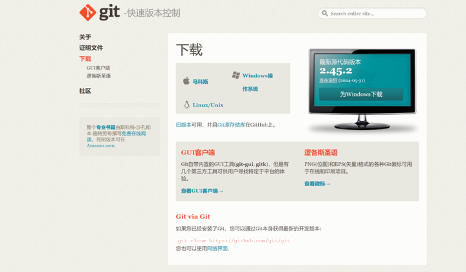Open the Windows操作系统 download link

tap(258, 82)
